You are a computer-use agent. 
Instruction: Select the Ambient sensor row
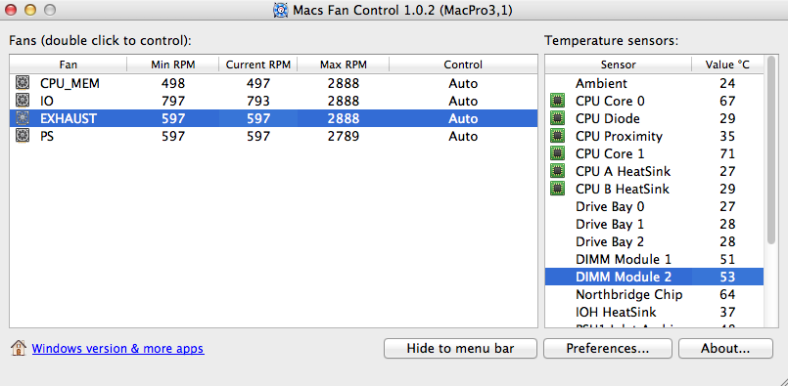click(x=654, y=83)
